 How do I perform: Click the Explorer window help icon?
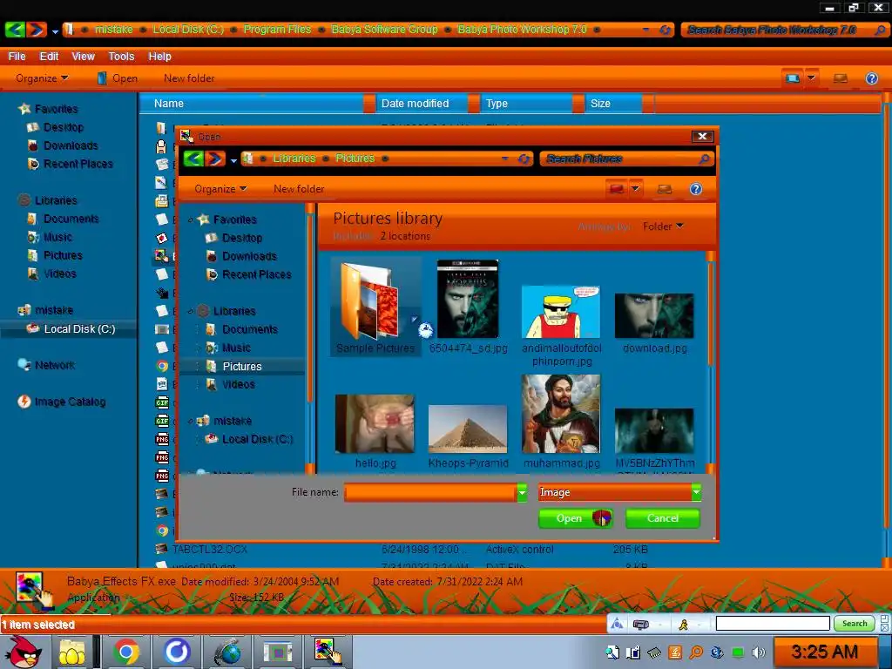pyautogui.click(x=871, y=78)
